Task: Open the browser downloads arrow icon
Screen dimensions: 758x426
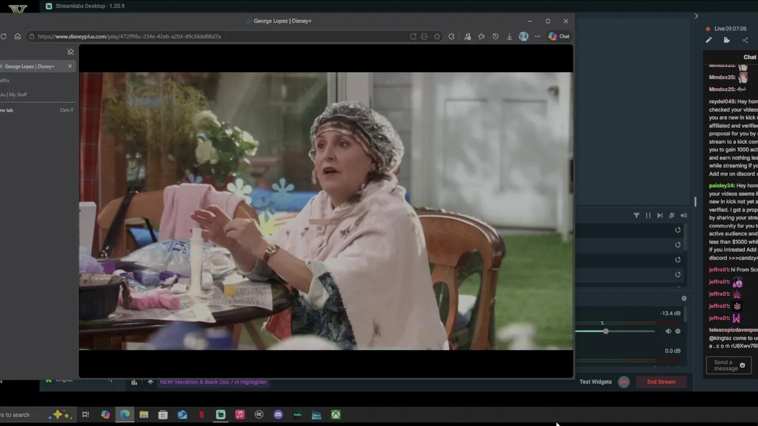Action: (x=509, y=36)
